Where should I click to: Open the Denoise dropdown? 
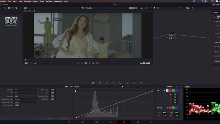pos(24,90)
